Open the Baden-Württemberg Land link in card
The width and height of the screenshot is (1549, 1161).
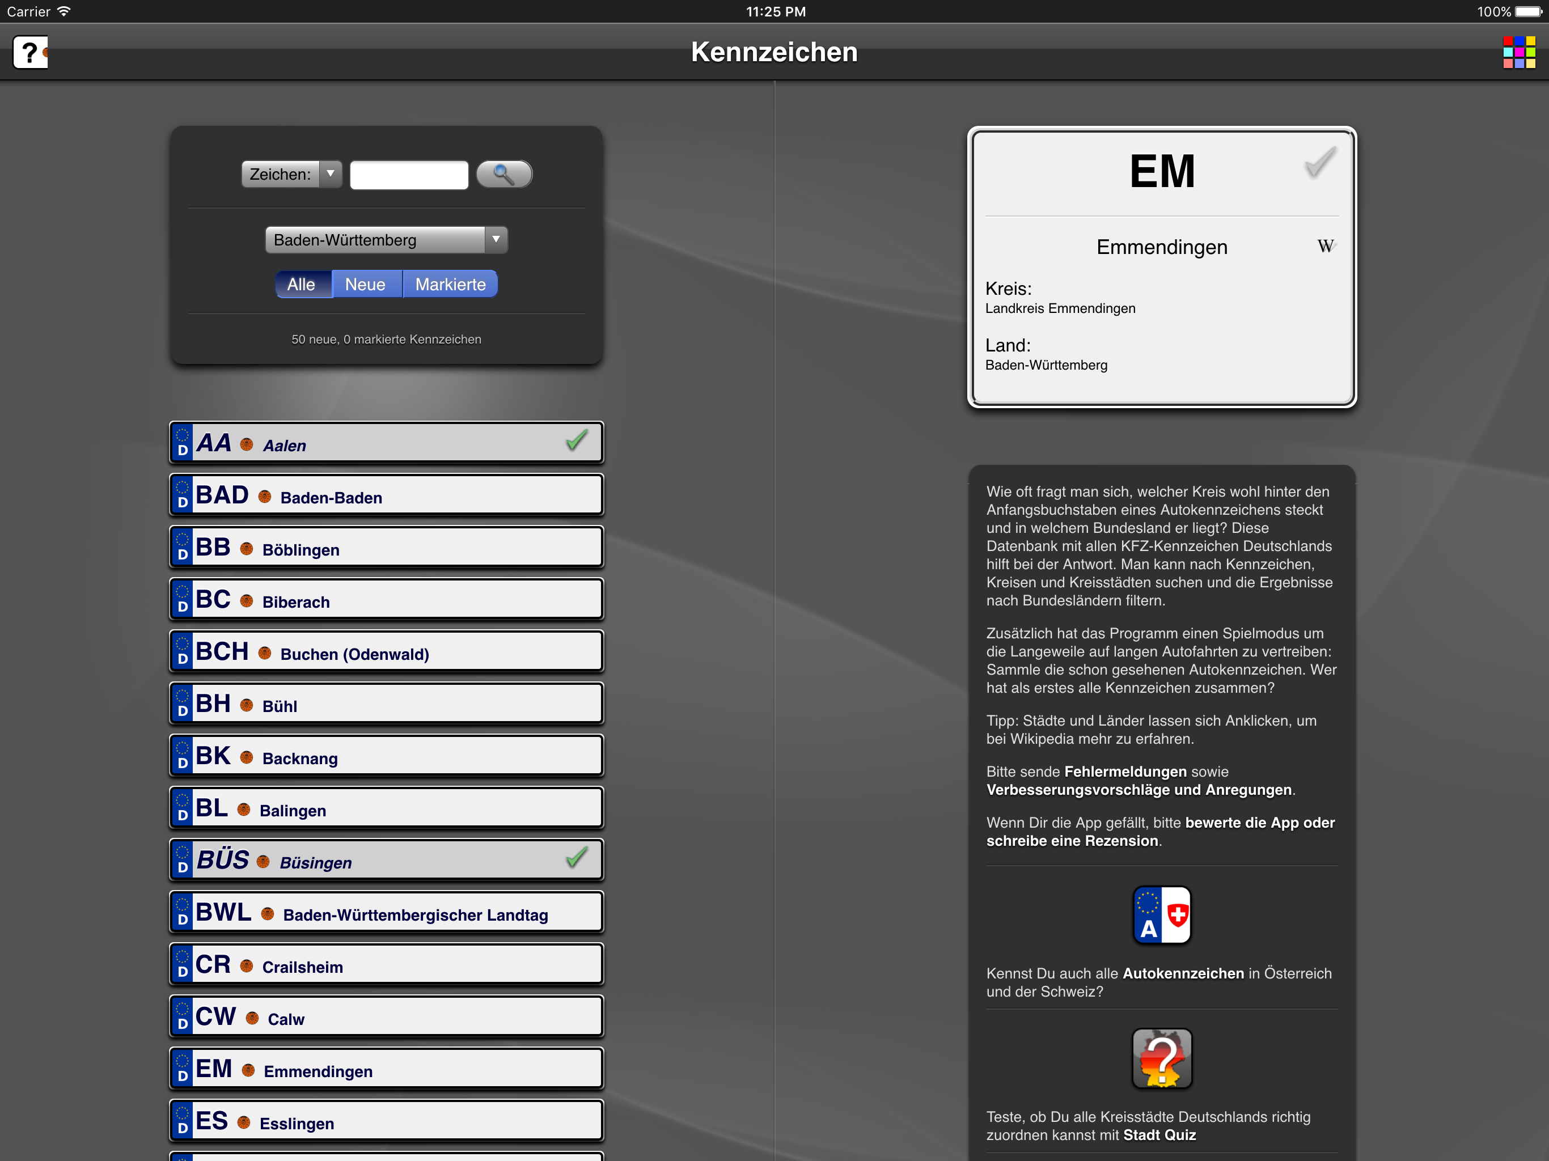coord(1046,366)
